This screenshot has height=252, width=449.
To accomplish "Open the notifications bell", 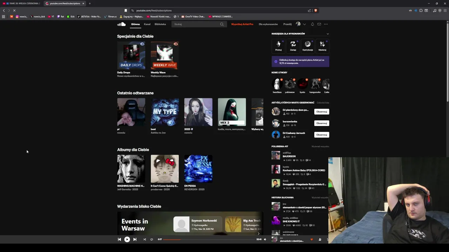I will [x=312, y=24].
